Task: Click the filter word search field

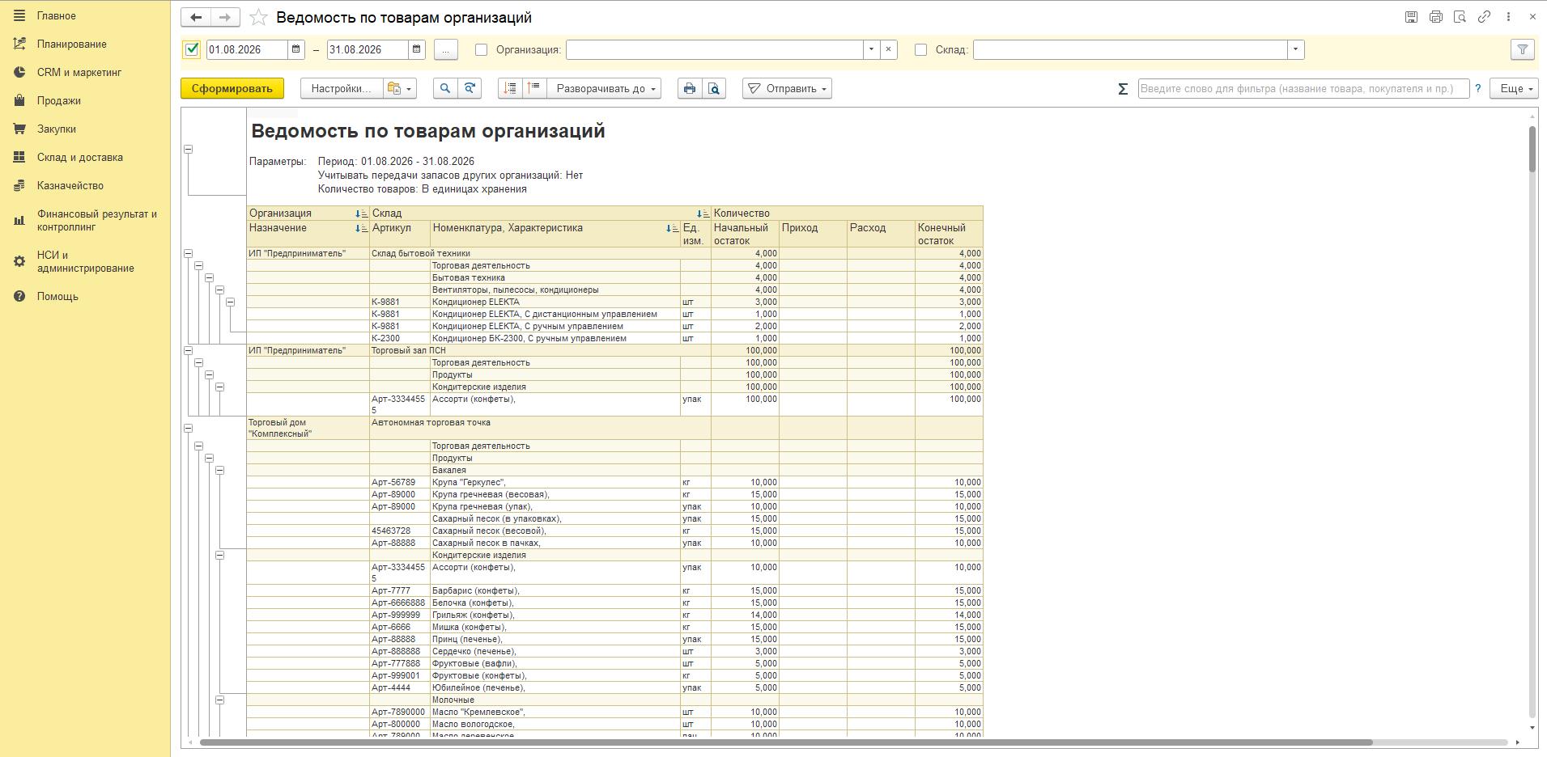Action: pyautogui.click(x=1303, y=88)
